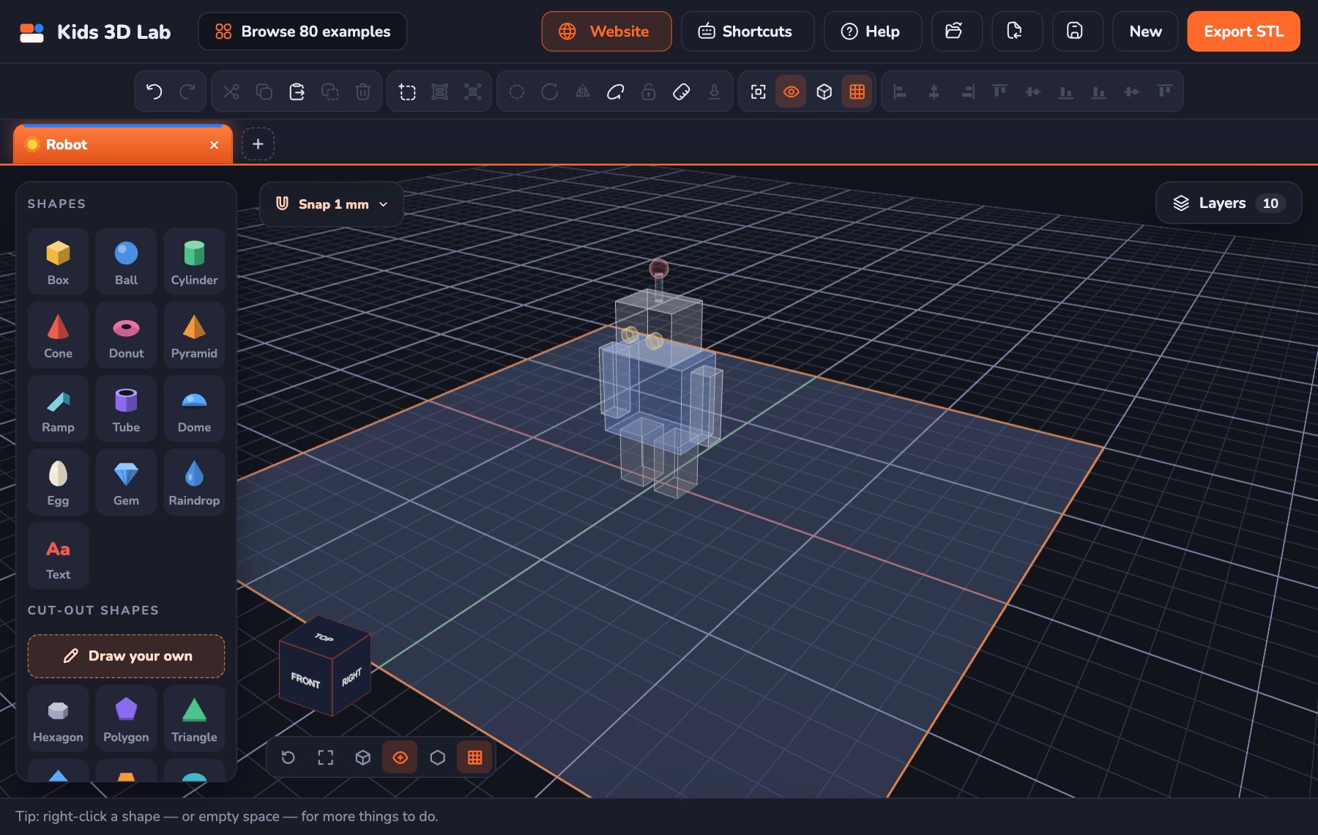Viewport: 1318px width, 835px height.
Task: Click the TOP face of view cube
Action: pyautogui.click(x=324, y=637)
